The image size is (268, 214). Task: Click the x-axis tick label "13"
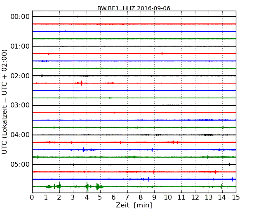(x=209, y=197)
